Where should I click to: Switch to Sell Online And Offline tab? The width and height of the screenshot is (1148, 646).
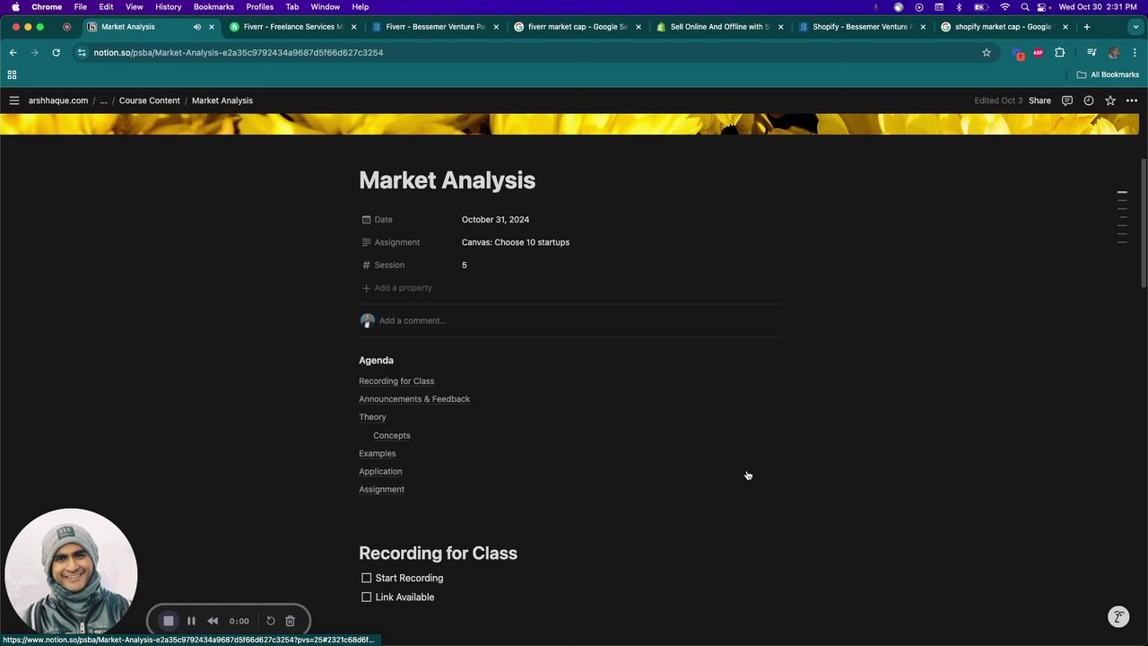(718, 27)
